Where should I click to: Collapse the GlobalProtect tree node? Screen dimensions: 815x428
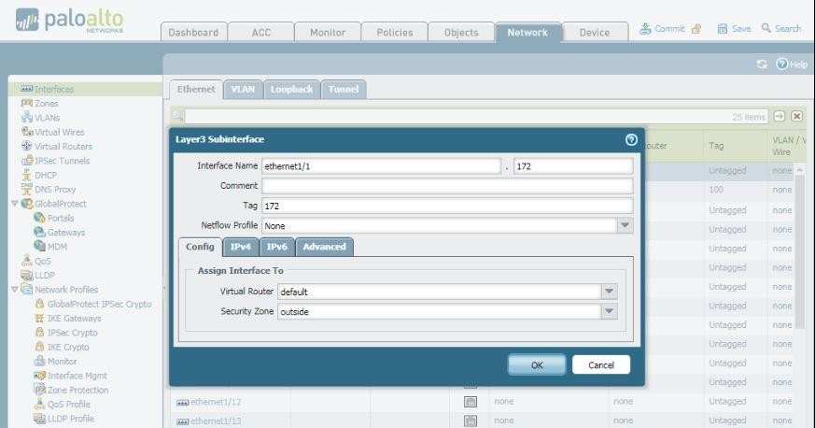[x=13, y=204]
